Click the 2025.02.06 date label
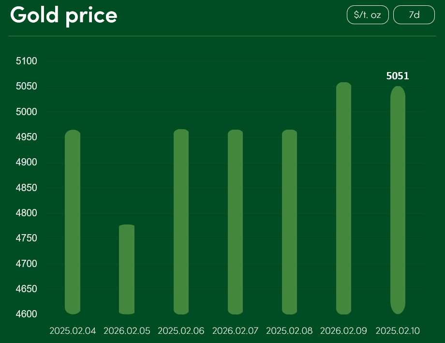This screenshot has height=343, width=445. pyautogui.click(x=181, y=331)
